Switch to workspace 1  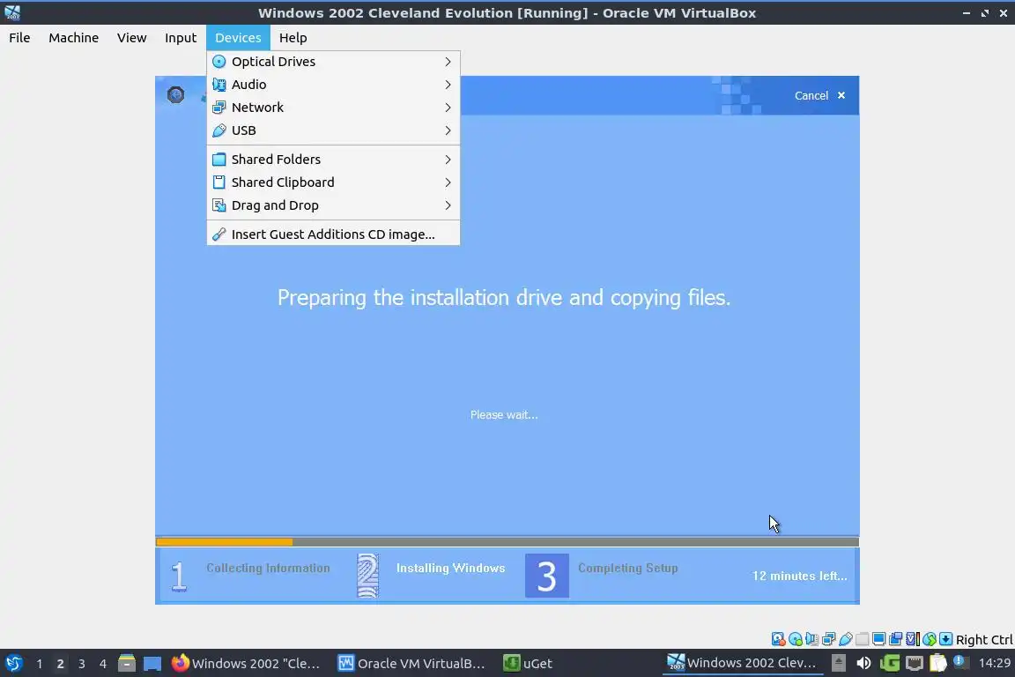40,664
